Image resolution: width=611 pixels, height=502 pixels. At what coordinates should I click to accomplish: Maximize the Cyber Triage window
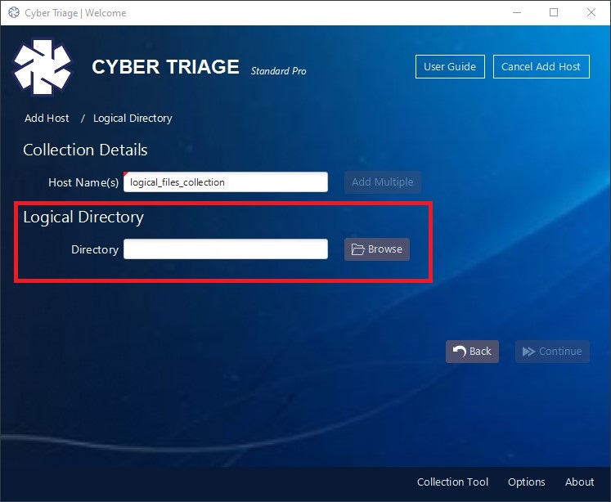[x=553, y=12]
